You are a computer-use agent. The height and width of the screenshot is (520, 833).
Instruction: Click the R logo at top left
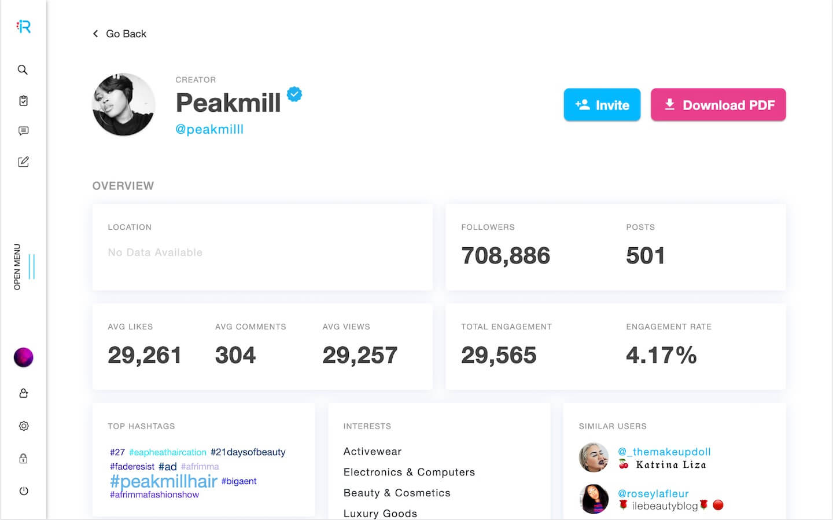coord(23,26)
